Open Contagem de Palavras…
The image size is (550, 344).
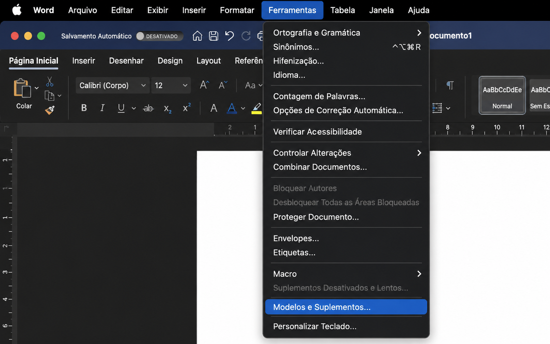pos(346,96)
